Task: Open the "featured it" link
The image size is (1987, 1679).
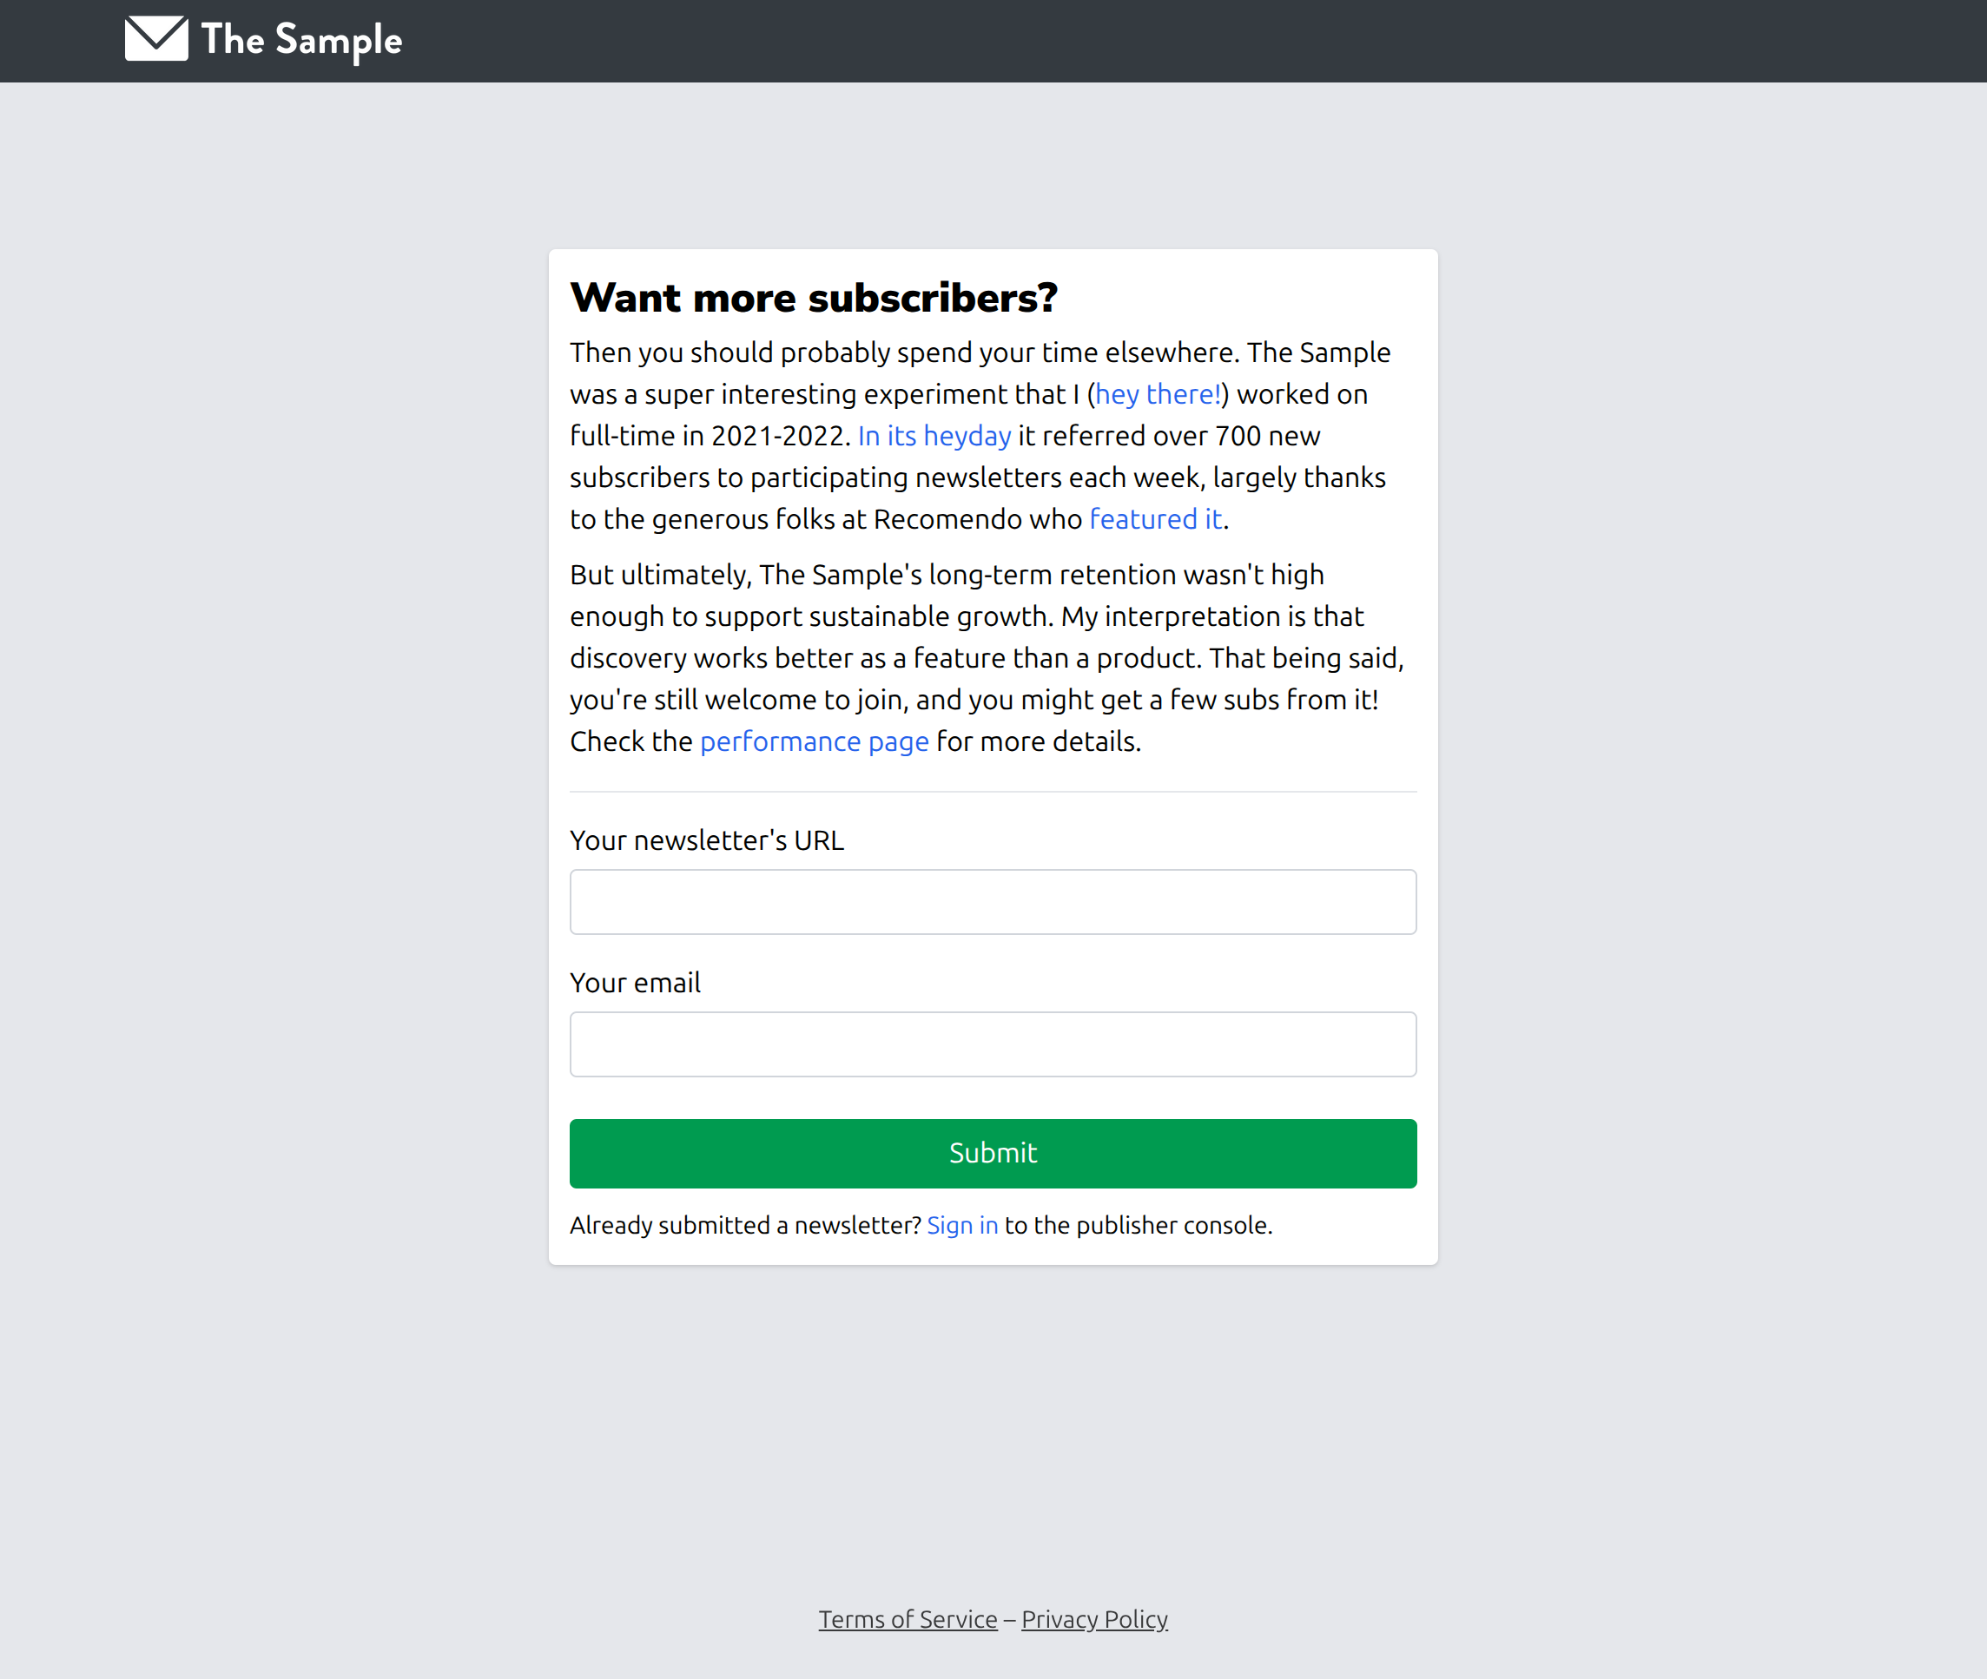Action: pyautogui.click(x=1155, y=519)
